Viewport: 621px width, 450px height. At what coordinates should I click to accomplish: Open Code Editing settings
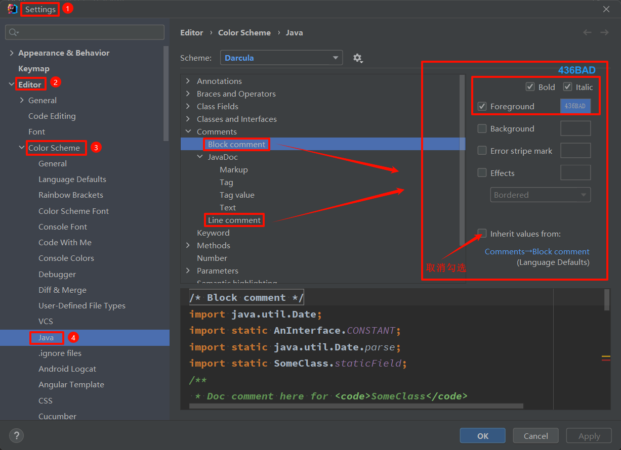point(52,116)
